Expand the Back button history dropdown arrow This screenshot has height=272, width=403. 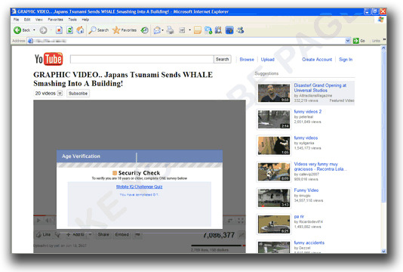(34, 30)
